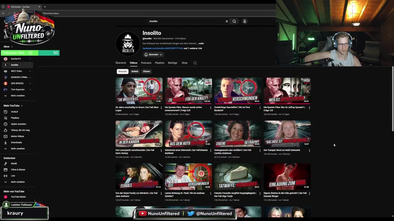Open the channel search magnifier icon
394x221 pixels.
point(195,63)
